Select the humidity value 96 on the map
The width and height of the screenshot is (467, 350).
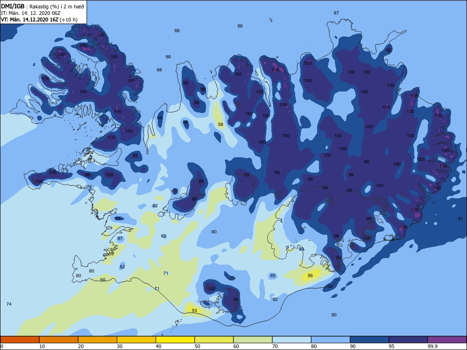click(x=185, y=122)
